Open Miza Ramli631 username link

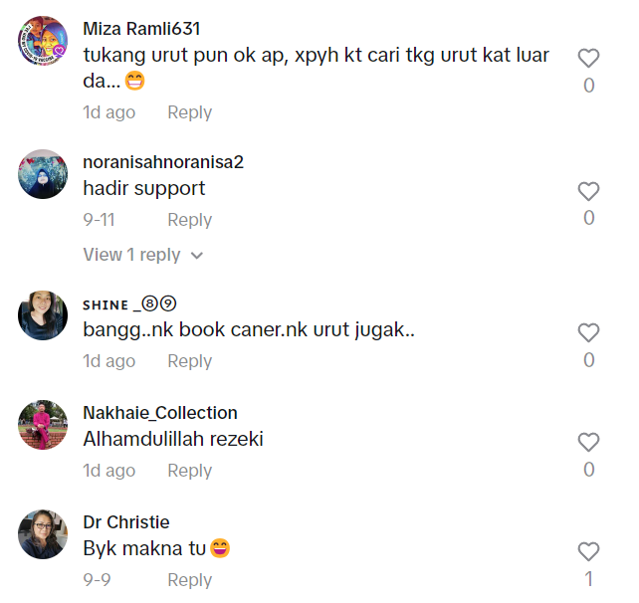click(141, 28)
